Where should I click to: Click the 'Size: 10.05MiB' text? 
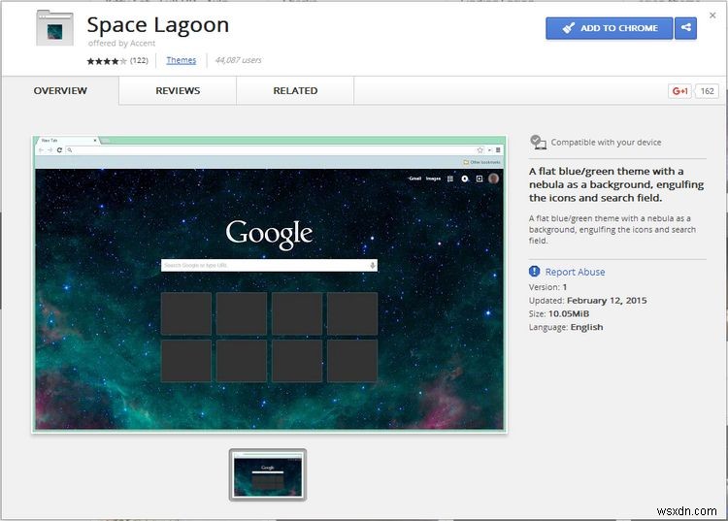tap(559, 314)
